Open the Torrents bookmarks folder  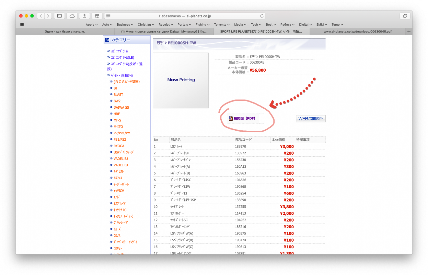click(222, 25)
